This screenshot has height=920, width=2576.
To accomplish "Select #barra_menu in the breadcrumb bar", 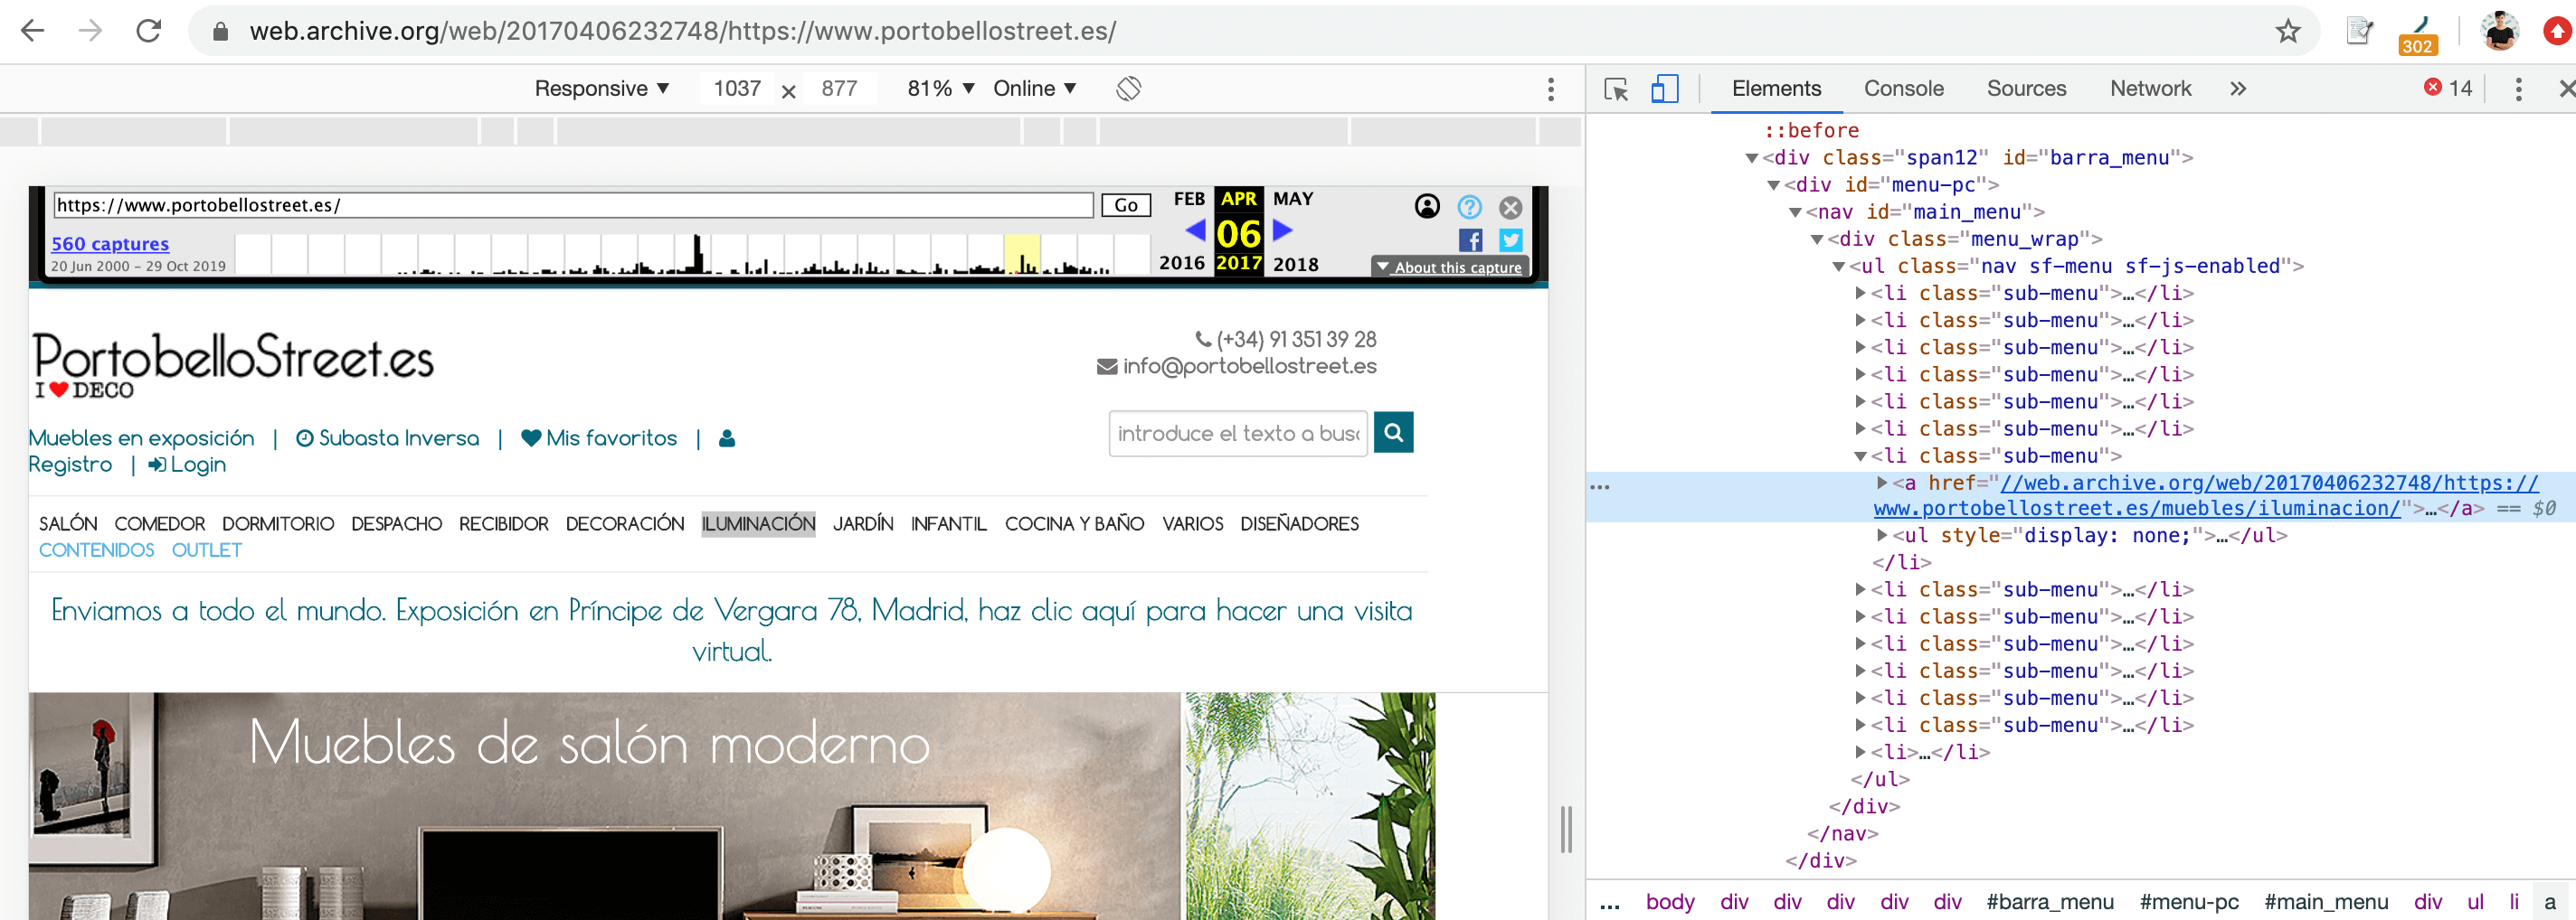I will point(2050,902).
